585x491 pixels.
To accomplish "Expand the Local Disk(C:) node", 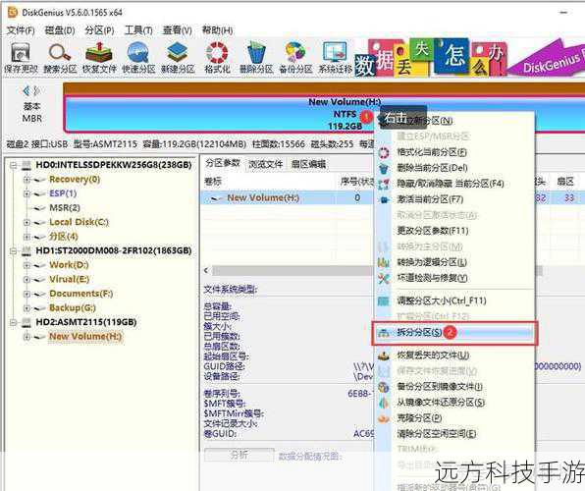I will tap(27, 223).
